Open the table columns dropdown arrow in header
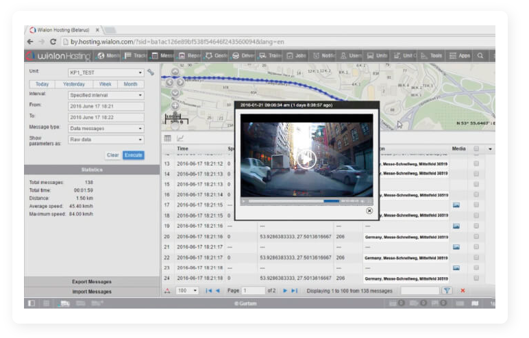Viewport: 529px width, 338px height. pos(490,149)
